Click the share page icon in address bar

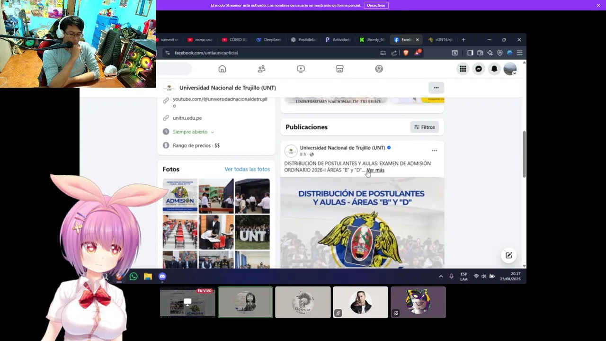[x=394, y=53]
